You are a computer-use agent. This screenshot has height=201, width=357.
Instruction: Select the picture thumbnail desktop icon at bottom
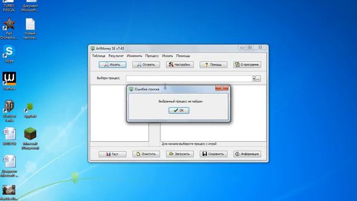(9, 192)
